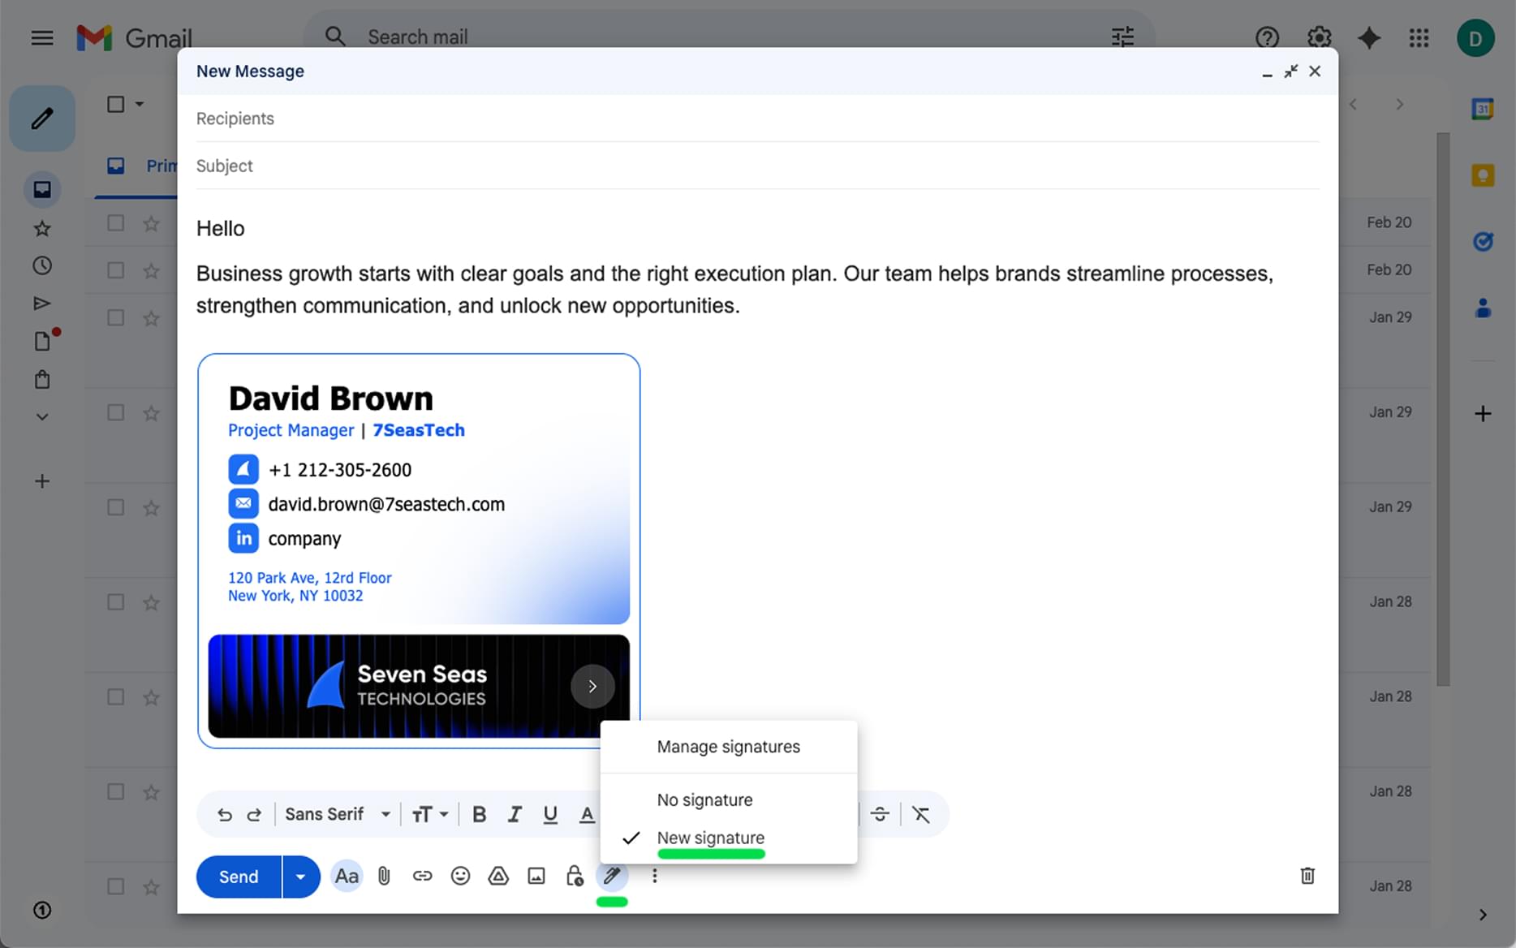Open select-all dropdown arrow
The height and width of the screenshot is (948, 1516).
click(140, 104)
